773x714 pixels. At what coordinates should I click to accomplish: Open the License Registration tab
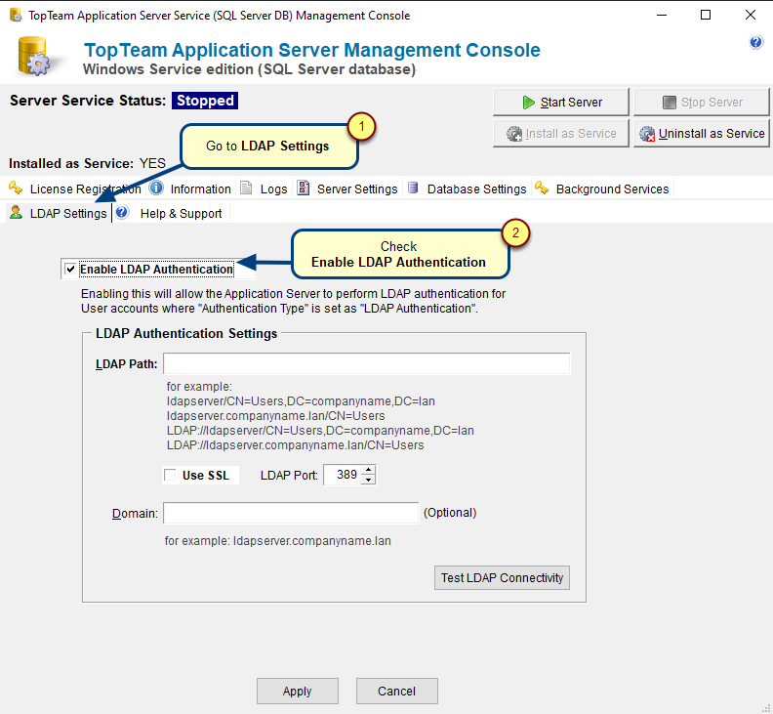coord(75,189)
